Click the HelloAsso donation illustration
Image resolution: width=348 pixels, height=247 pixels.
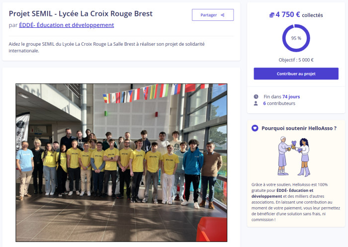(x=294, y=157)
